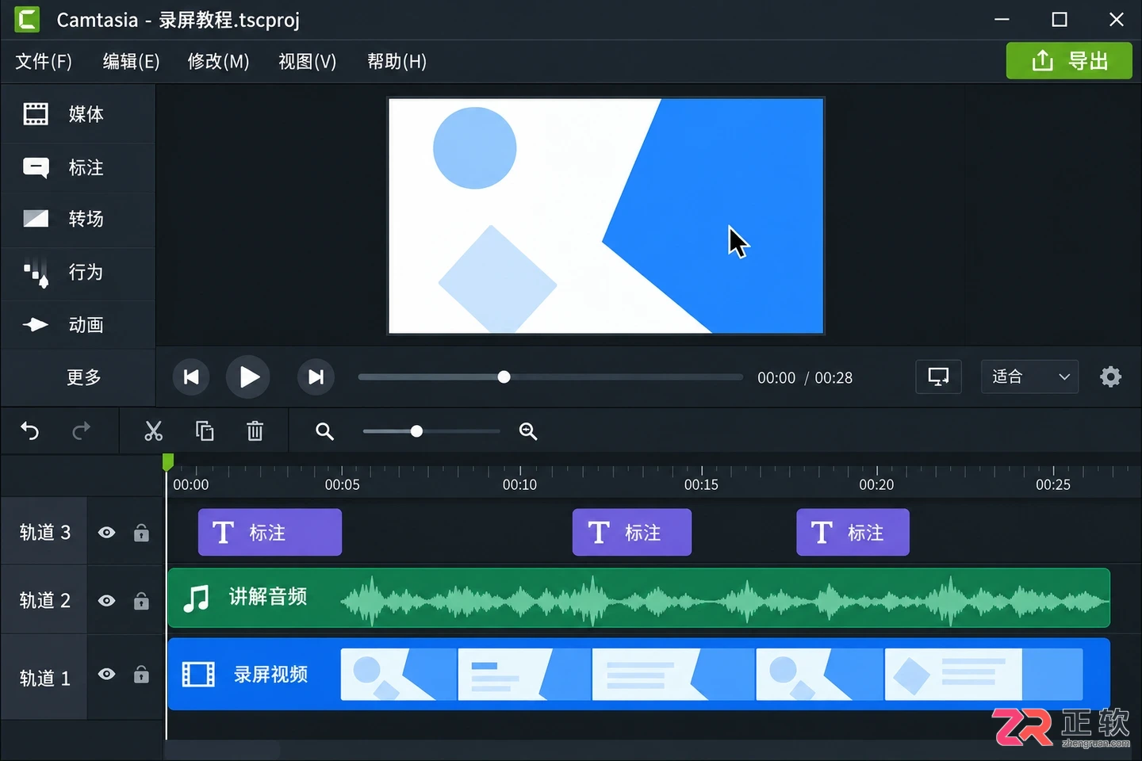Click the green 导出 export button
Screen dimensions: 1142x761
[1069, 60]
